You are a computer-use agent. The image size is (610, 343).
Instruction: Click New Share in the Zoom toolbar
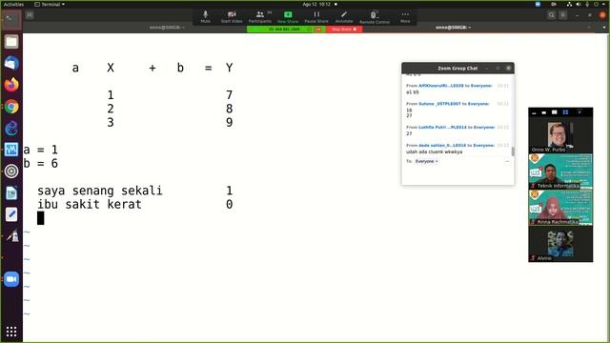pyautogui.click(x=288, y=17)
